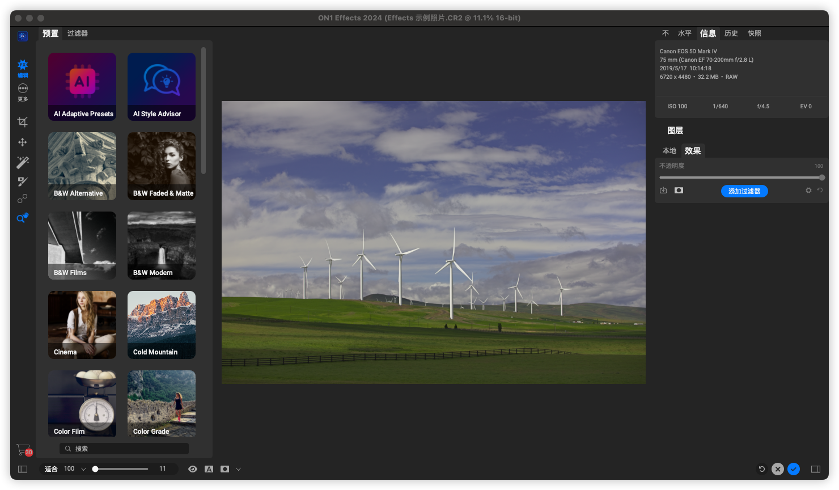Open the shopping cart icon

[23, 449]
